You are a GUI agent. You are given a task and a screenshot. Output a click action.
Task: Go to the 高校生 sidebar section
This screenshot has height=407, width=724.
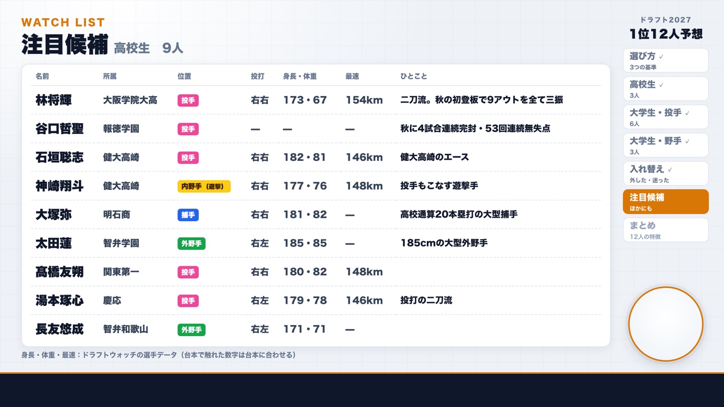point(666,88)
